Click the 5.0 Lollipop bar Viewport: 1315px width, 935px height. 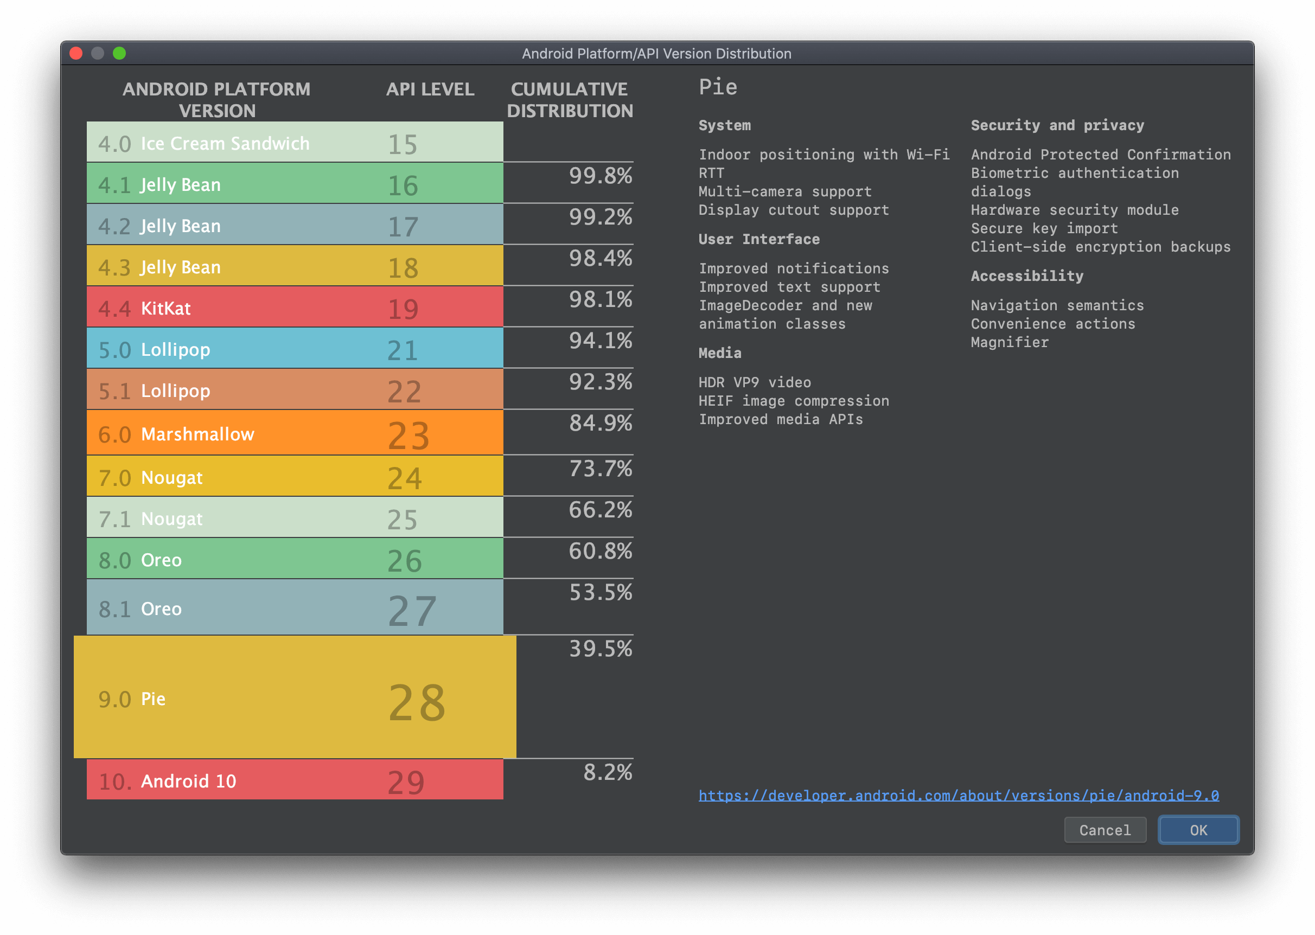coord(294,349)
